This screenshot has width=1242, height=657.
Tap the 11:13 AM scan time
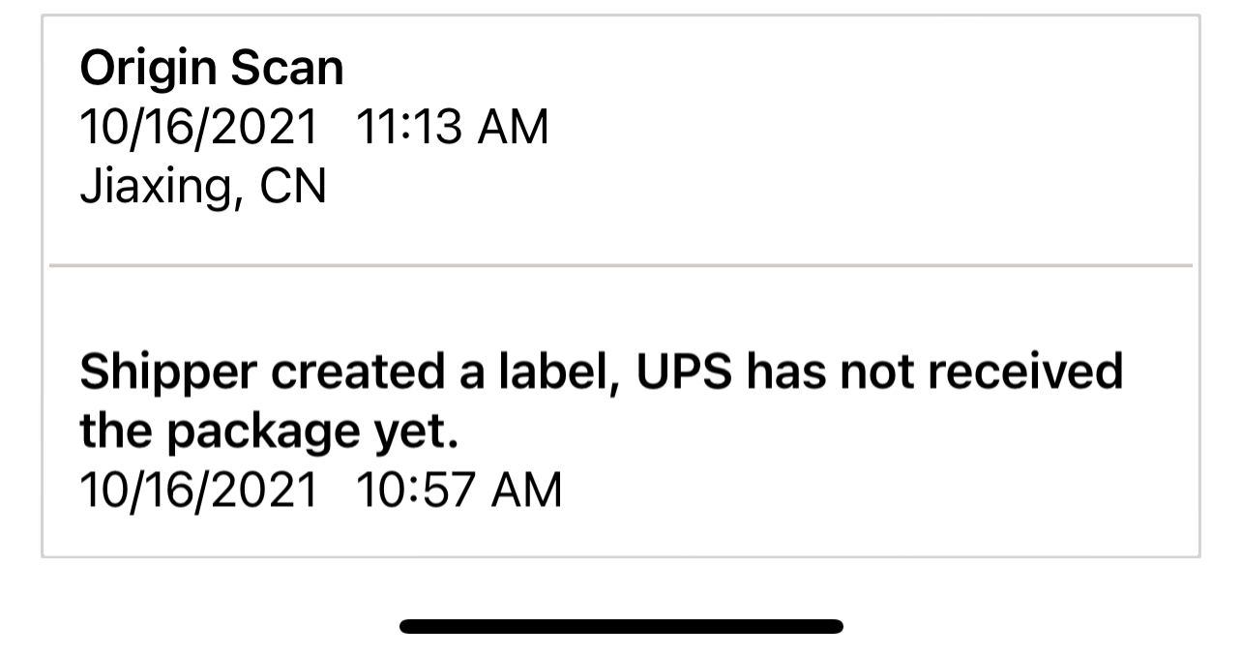pos(453,129)
